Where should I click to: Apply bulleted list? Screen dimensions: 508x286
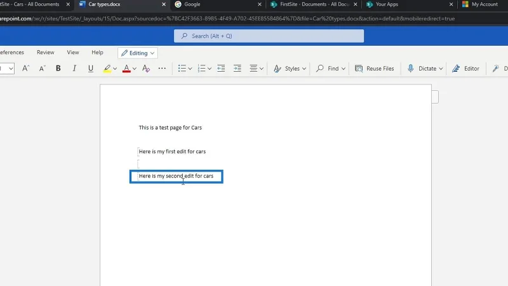click(182, 69)
